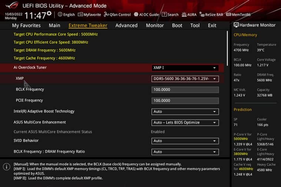Select the Exit menu tab

tap(212, 26)
